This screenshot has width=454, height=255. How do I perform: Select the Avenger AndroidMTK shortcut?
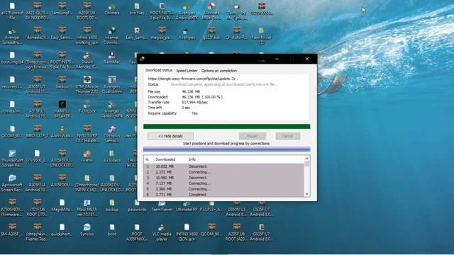coord(187,11)
